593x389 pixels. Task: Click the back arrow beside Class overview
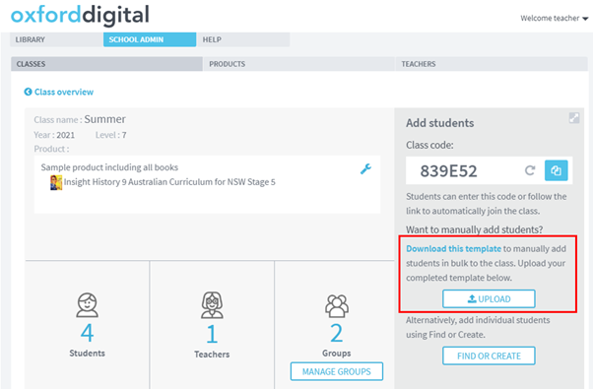(28, 92)
